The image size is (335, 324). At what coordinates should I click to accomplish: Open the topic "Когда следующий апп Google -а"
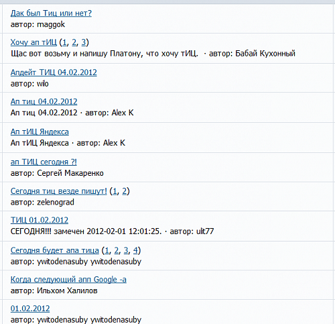(x=68, y=280)
